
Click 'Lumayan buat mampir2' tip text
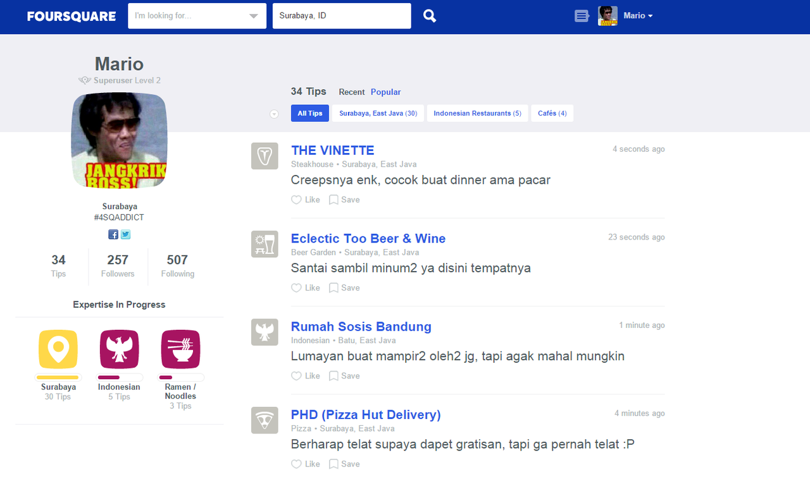tap(458, 356)
